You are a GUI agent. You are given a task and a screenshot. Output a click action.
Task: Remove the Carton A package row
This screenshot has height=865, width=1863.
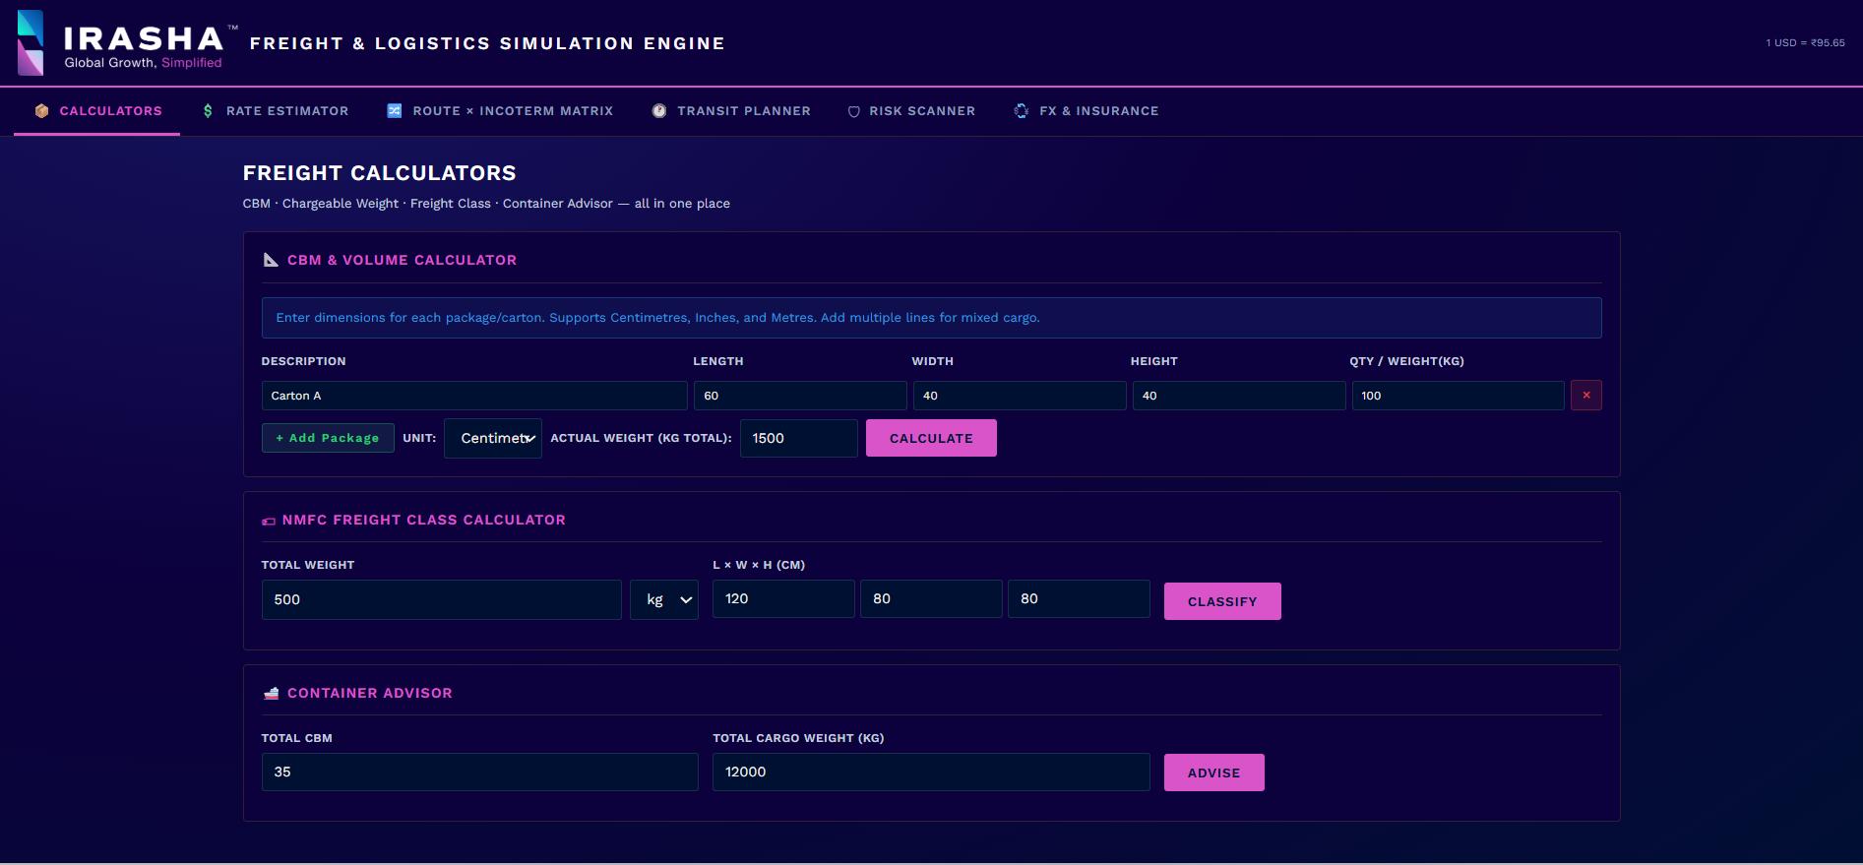(1585, 396)
